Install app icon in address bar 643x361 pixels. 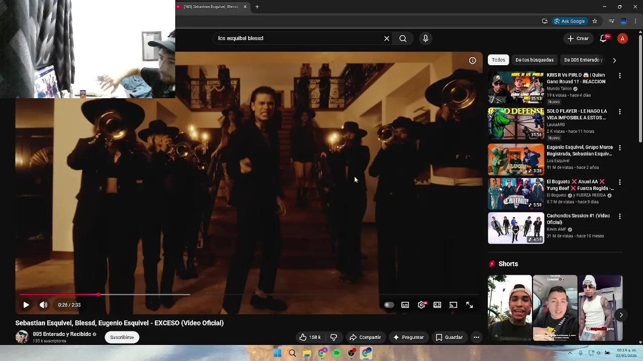click(x=545, y=21)
